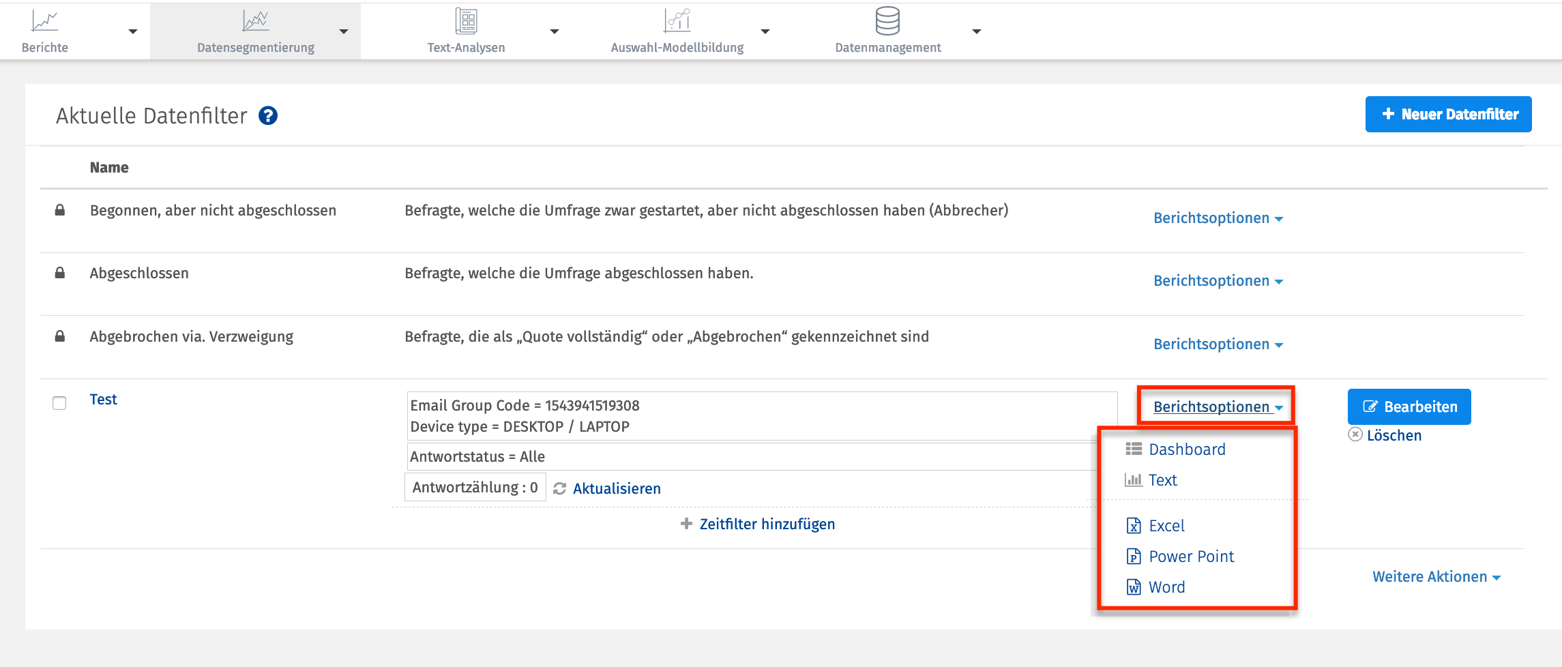Click the plus icon before Zeitfilter hinzufügen
1562x667 pixels.
point(687,523)
